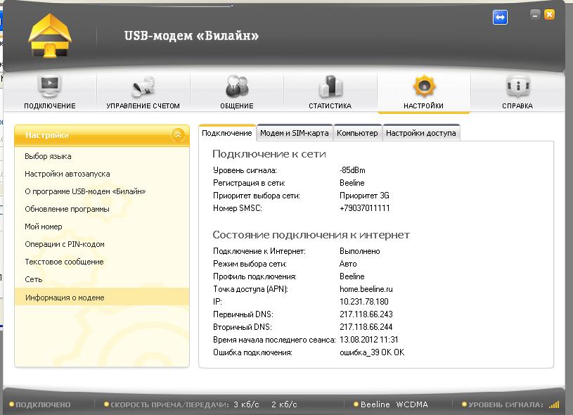Click the Beeline house logo
Screen dimensions: 573x415
point(50,35)
